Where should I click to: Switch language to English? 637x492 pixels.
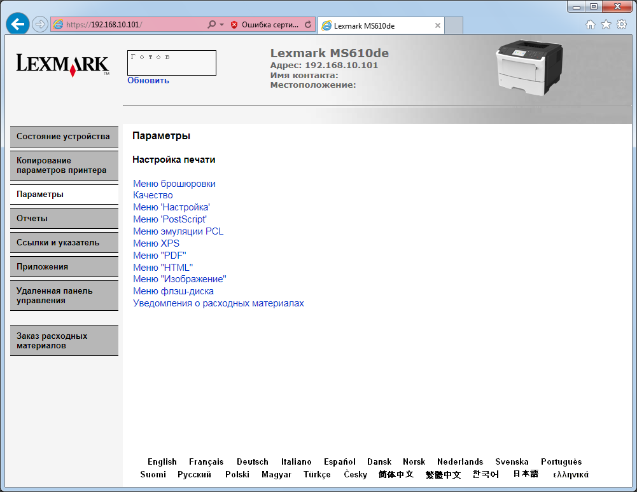[162, 462]
